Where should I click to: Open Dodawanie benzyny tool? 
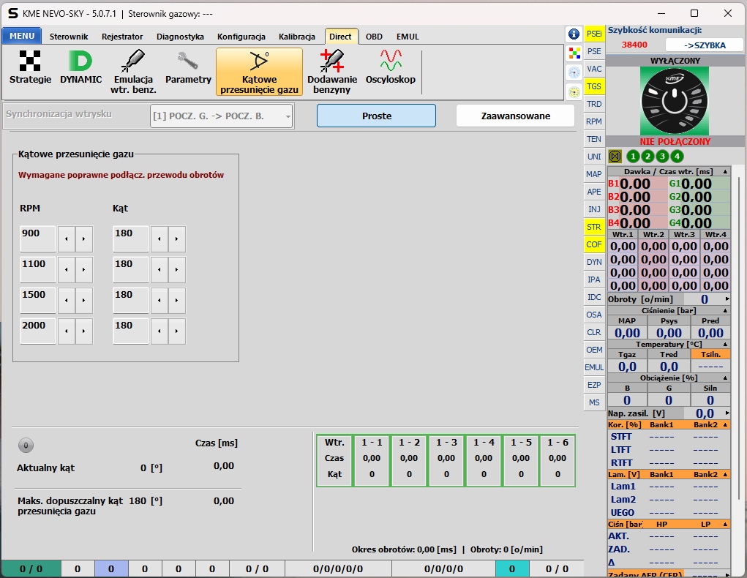point(332,71)
